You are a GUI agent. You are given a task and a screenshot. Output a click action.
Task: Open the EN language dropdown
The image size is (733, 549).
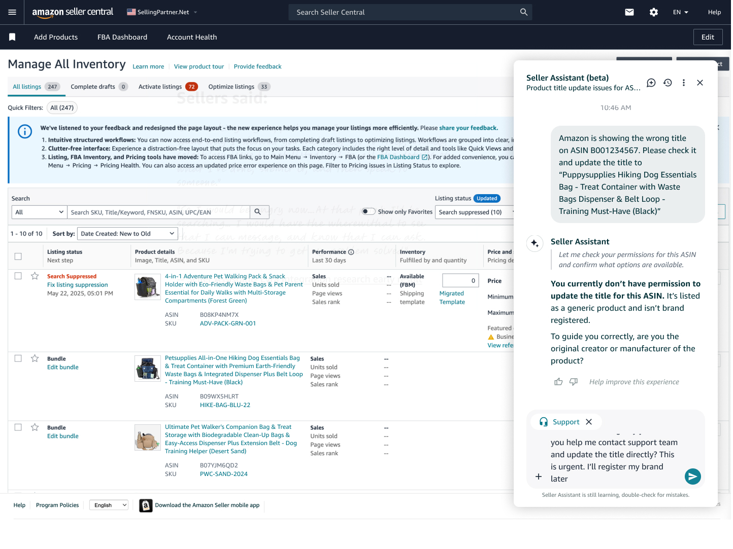(x=680, y=12)
